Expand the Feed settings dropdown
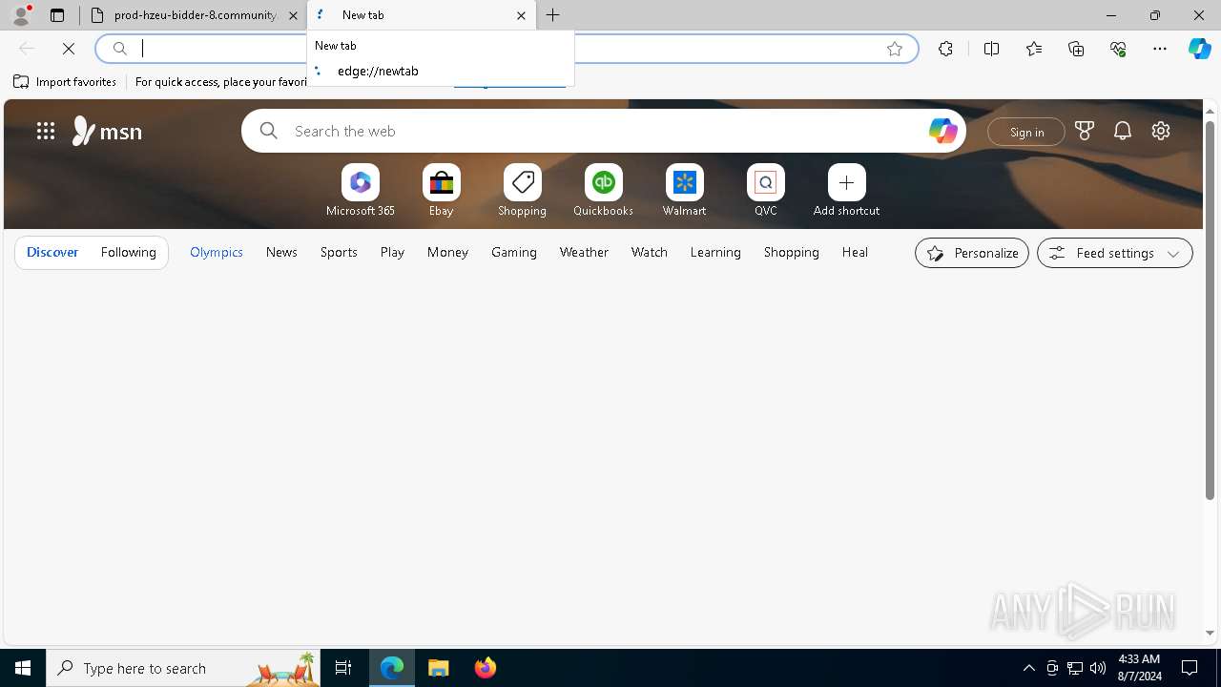This screenshot has height=687, width=1221. click(x=1115, y=253)
